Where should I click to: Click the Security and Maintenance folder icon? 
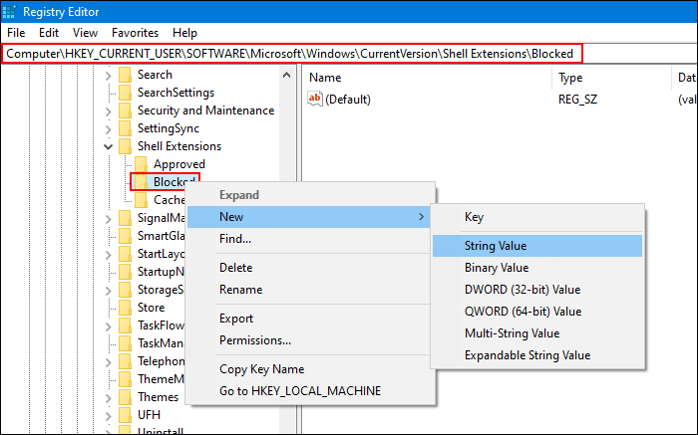coord(125,110)
